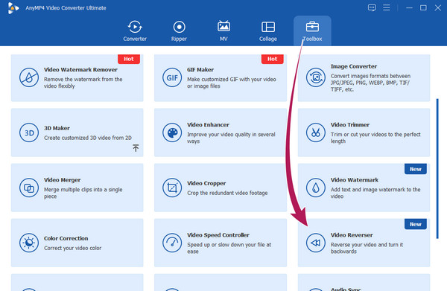Click the scroll-to-top arrow icon
447x291 pixels.
tap(136, 148)
